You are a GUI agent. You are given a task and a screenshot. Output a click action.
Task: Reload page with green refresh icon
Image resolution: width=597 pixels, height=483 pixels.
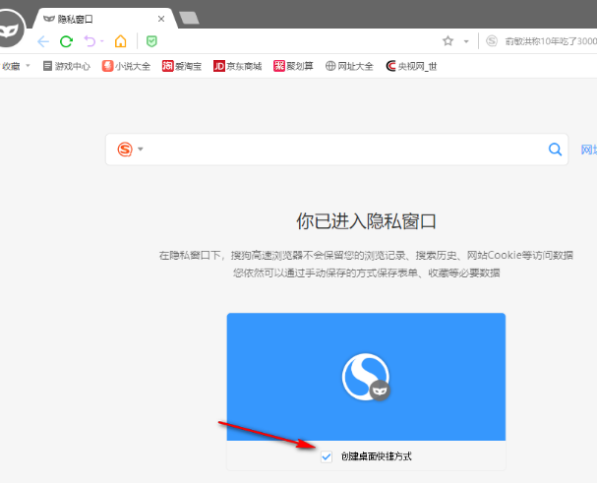(66, 41)
